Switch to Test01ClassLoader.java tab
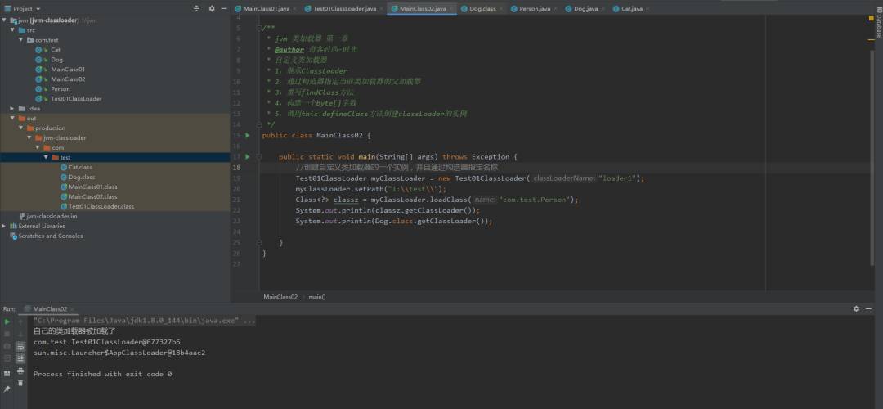 (x=344, y=8)
